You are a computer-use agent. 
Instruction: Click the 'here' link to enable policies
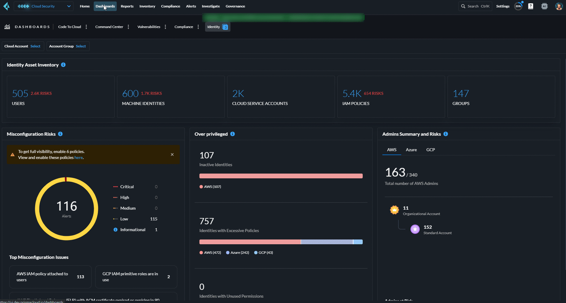pos(79,157)
